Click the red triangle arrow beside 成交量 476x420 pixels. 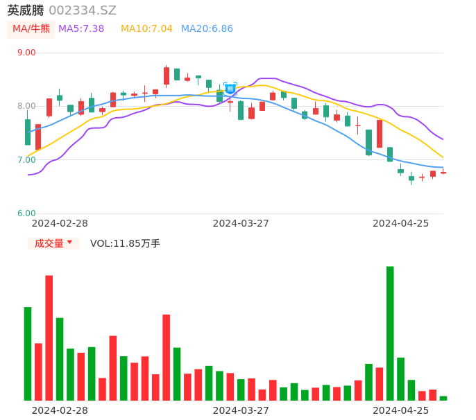[x=69, y=243]
